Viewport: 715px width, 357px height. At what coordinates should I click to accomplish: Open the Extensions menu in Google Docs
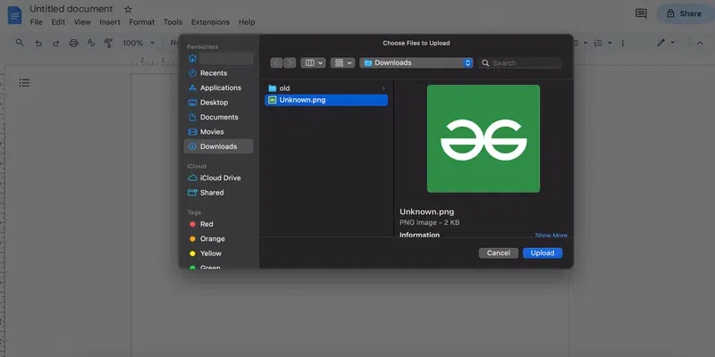click(x=210, y=21)
